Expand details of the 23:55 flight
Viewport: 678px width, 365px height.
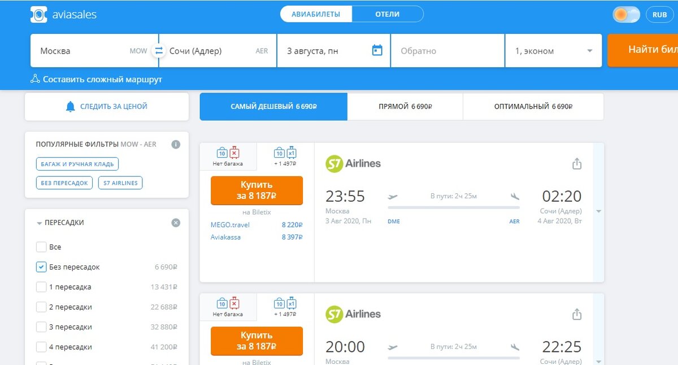click(598, 211)
